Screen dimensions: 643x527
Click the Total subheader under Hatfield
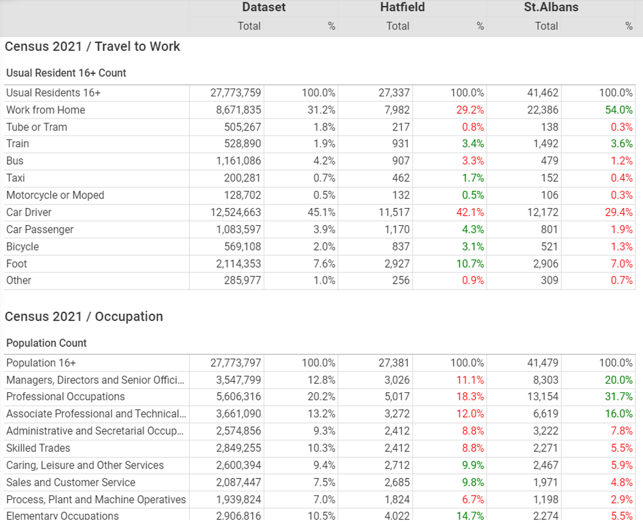pos(398,26)
